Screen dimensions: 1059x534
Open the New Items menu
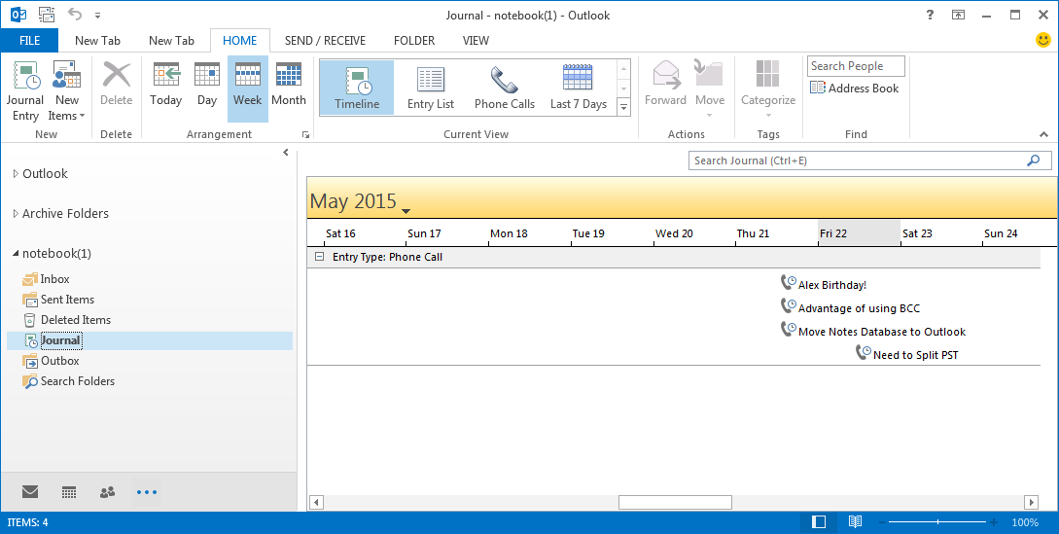coord(66,91)
